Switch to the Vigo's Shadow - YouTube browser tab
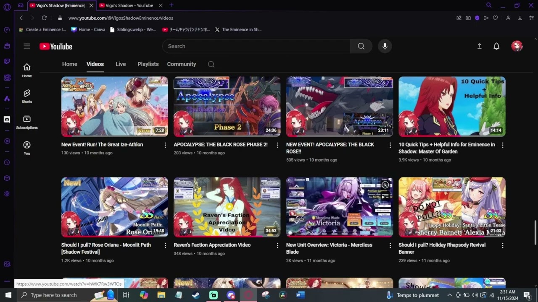 pos(129,5)
